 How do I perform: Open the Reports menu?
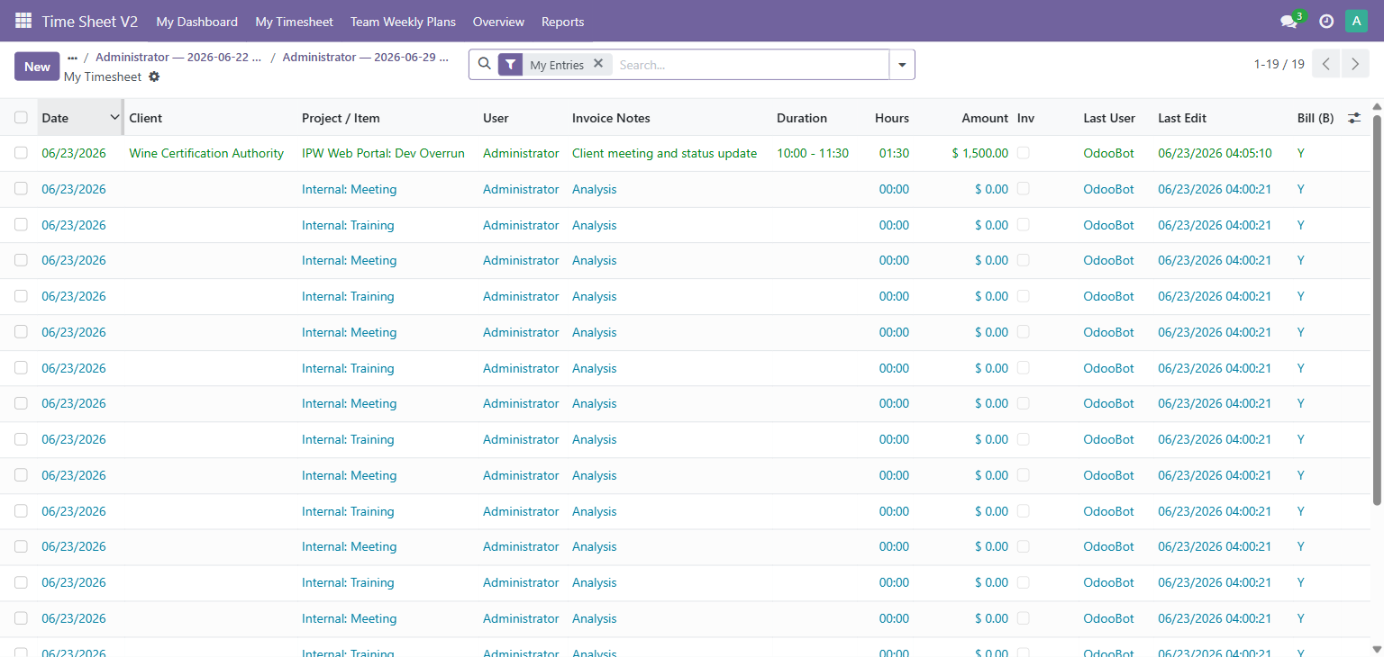[x=563, y=22]
